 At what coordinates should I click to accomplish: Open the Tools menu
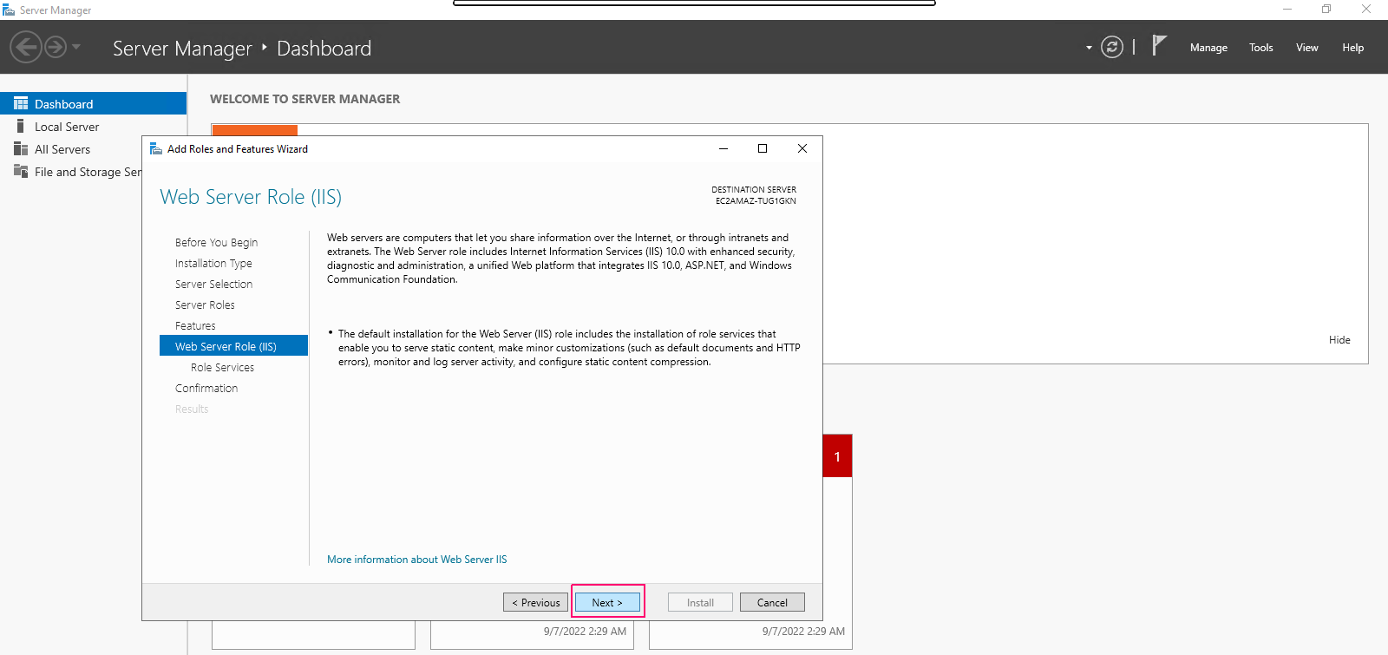click(x=1261, y=48)
